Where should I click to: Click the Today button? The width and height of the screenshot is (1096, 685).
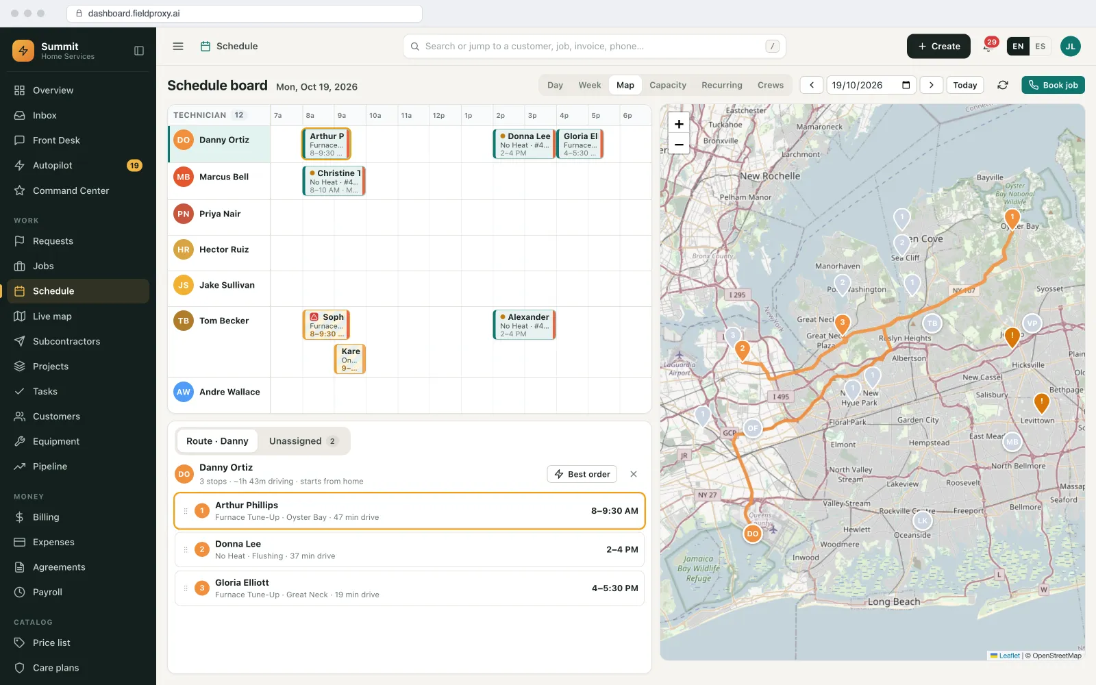[965, 85]
